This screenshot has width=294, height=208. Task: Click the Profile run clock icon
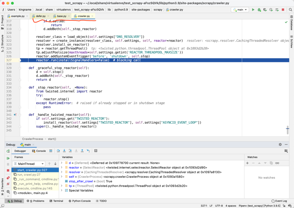(271, 10)
